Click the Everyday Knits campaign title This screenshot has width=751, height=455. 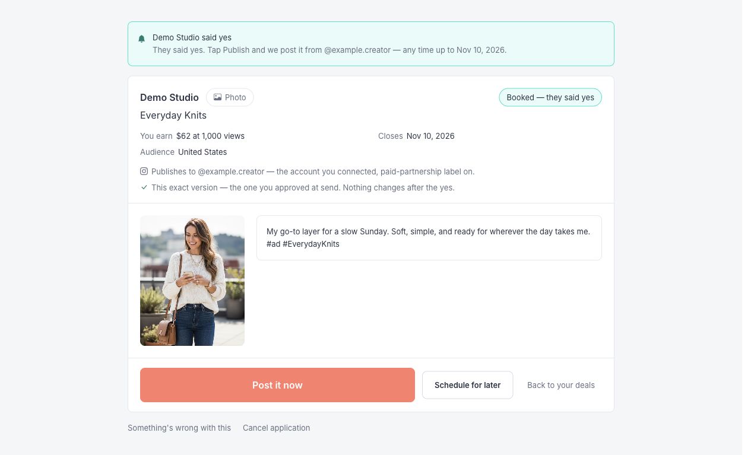(x=173, y=115)
